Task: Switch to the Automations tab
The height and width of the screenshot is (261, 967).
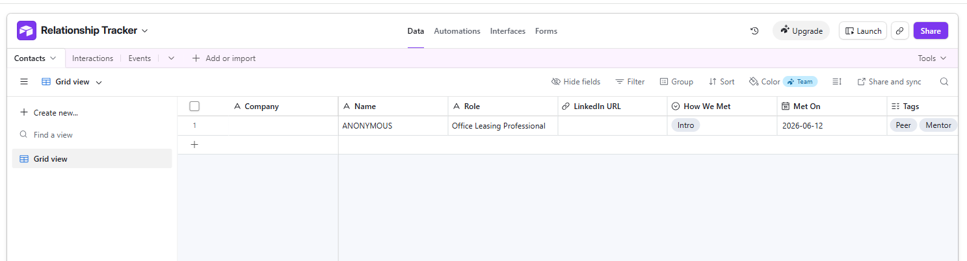Action: (x=457, y=31)
